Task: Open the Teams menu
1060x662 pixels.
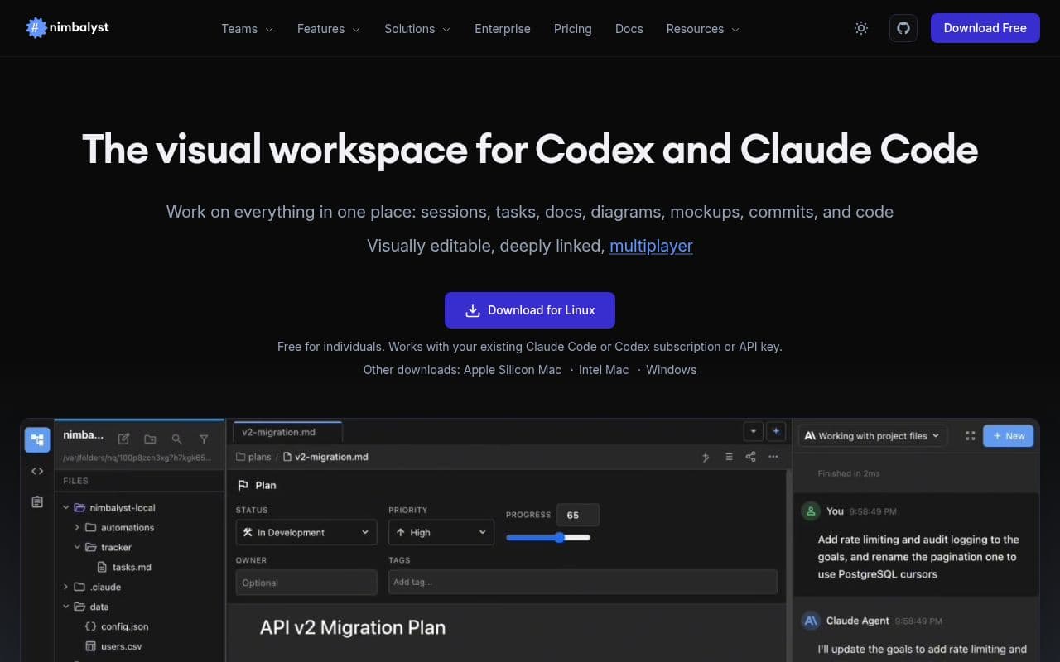Action: pos(247,29)
